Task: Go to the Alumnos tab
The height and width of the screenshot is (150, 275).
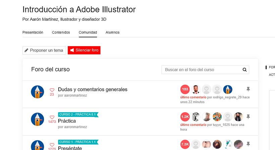Action: [x=112, y=32]
